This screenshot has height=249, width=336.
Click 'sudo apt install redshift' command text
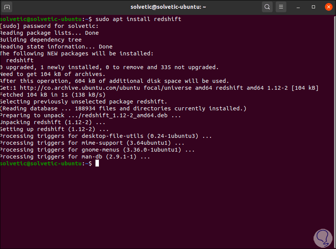coord(138,19)
